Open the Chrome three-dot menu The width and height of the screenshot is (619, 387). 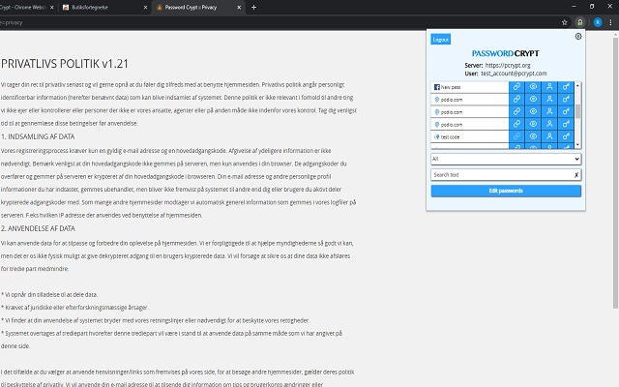click(610, 21)
